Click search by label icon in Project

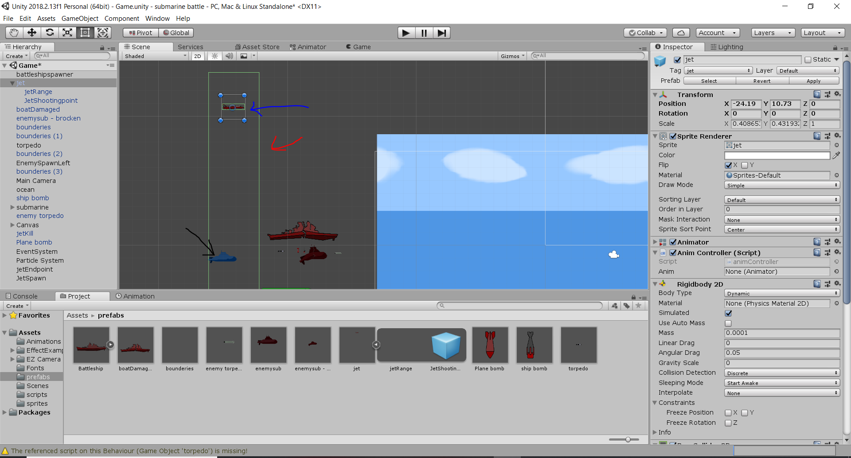pos(626,306)
